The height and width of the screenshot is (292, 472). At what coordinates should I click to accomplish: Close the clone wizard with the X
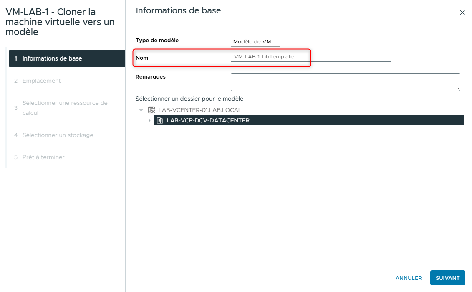pyautogui.click(x=462, y=13)
